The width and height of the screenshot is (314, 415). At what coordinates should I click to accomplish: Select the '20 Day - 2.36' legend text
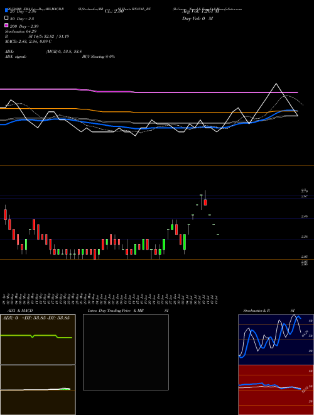point(23,11)
